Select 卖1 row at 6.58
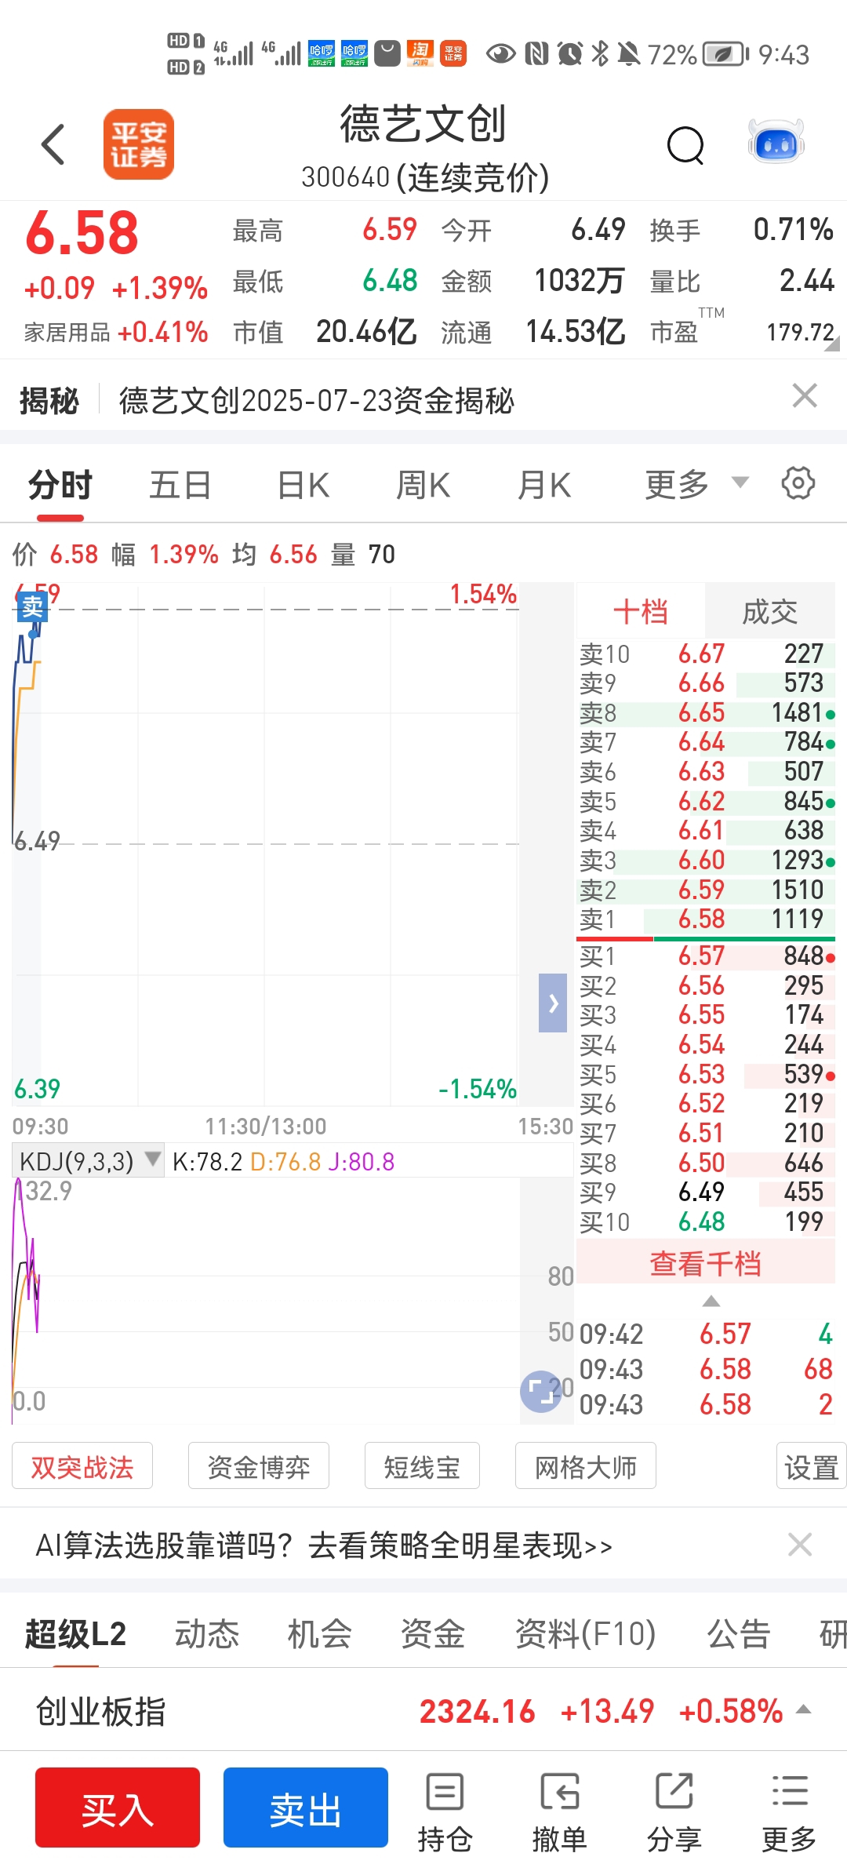The width and height of the screenshot is (847, 1864). coord(706,919)
